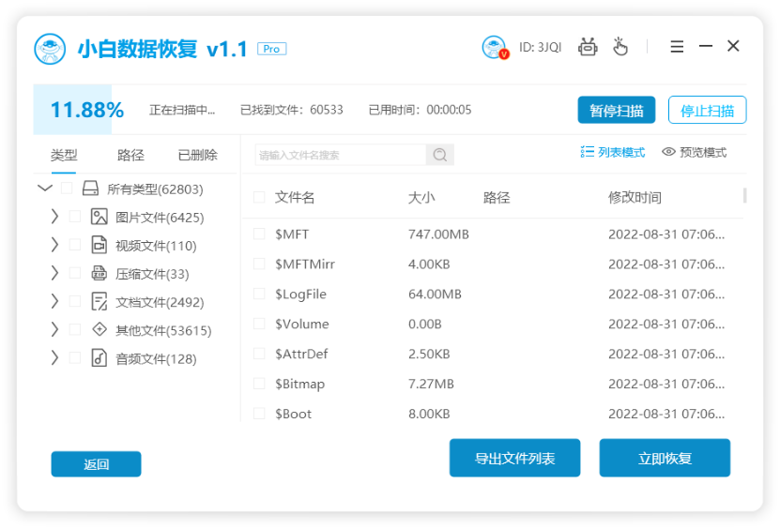This screenshot has height=529, width=780.
Task: Click the hand pointer icon in title bar
Action: [620, 47]
